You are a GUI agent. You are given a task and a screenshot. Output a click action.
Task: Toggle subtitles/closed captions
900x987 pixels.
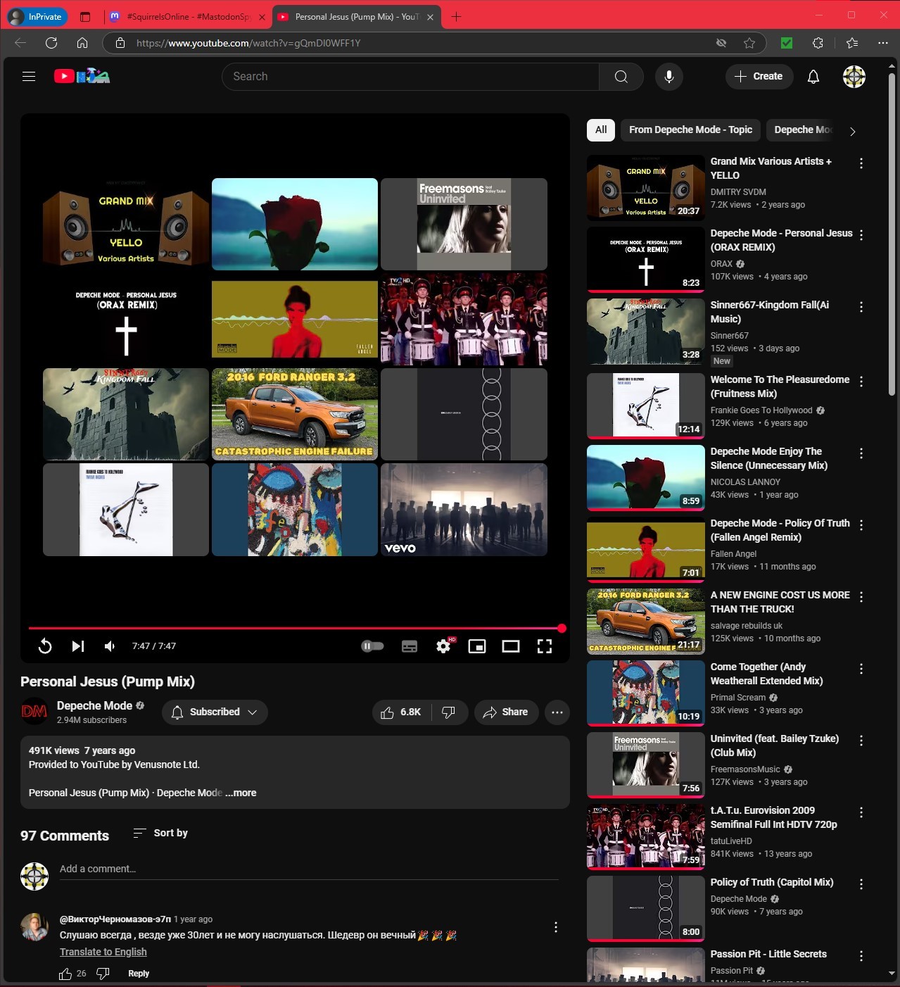(x=410, y=646)
